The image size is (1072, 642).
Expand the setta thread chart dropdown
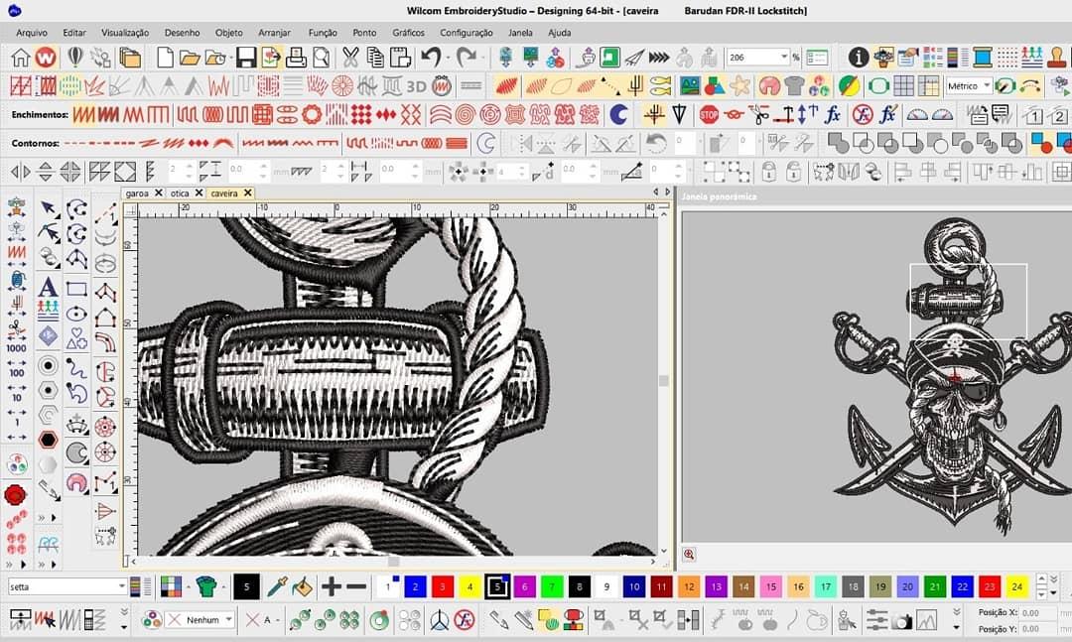click(122, 586)
